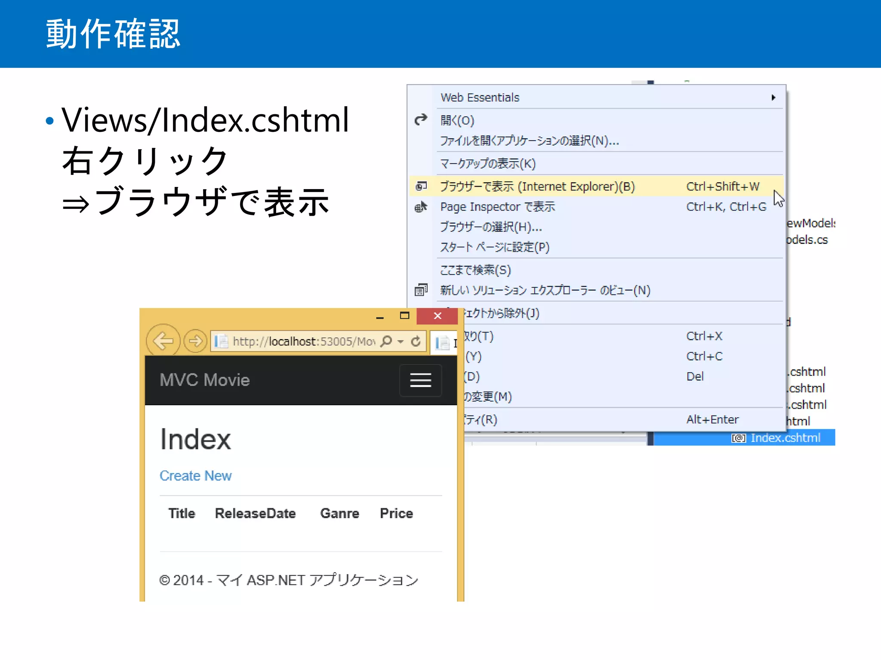
Task: Click the Title column header
Action: click(182, 513)
